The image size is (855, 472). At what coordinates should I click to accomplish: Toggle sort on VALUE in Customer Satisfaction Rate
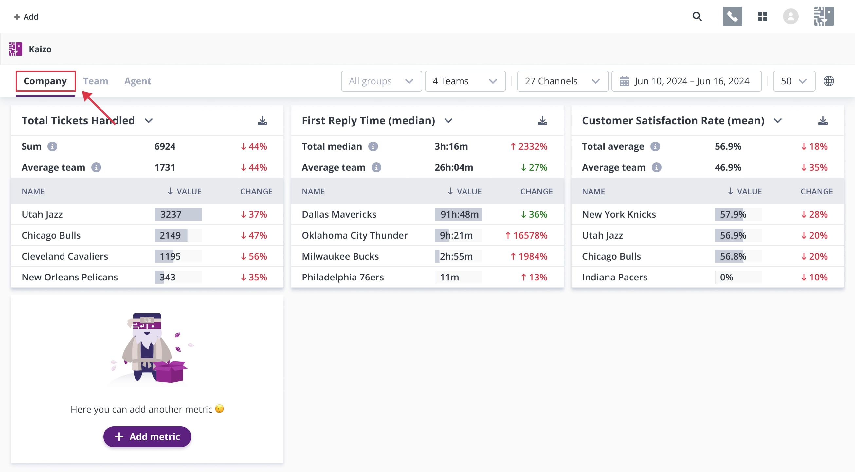[x=745, y=191]
